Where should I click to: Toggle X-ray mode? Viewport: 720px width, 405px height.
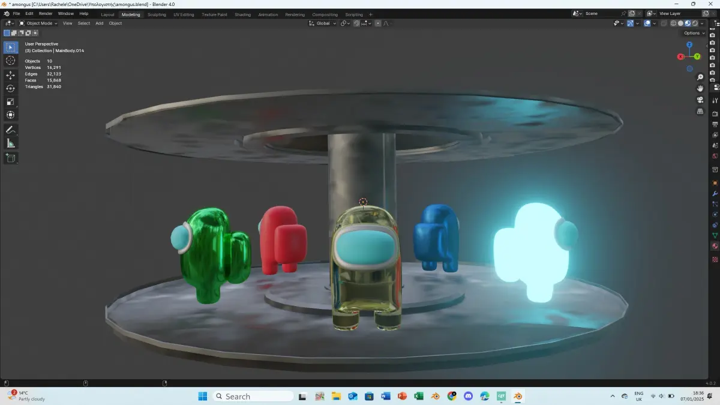pyautogui.click(x=664, y=23)
